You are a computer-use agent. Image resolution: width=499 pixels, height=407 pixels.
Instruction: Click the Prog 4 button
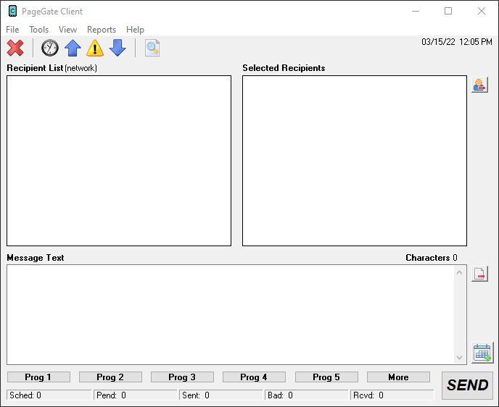tap(254, 377)
